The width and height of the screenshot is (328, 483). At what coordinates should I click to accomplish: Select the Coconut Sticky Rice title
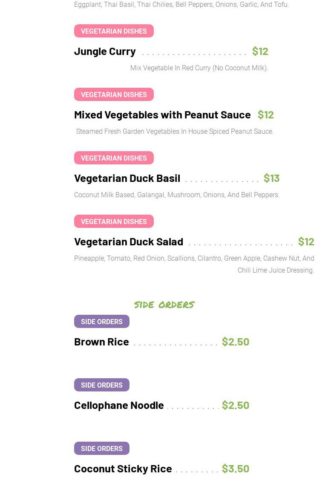point(123,469)
